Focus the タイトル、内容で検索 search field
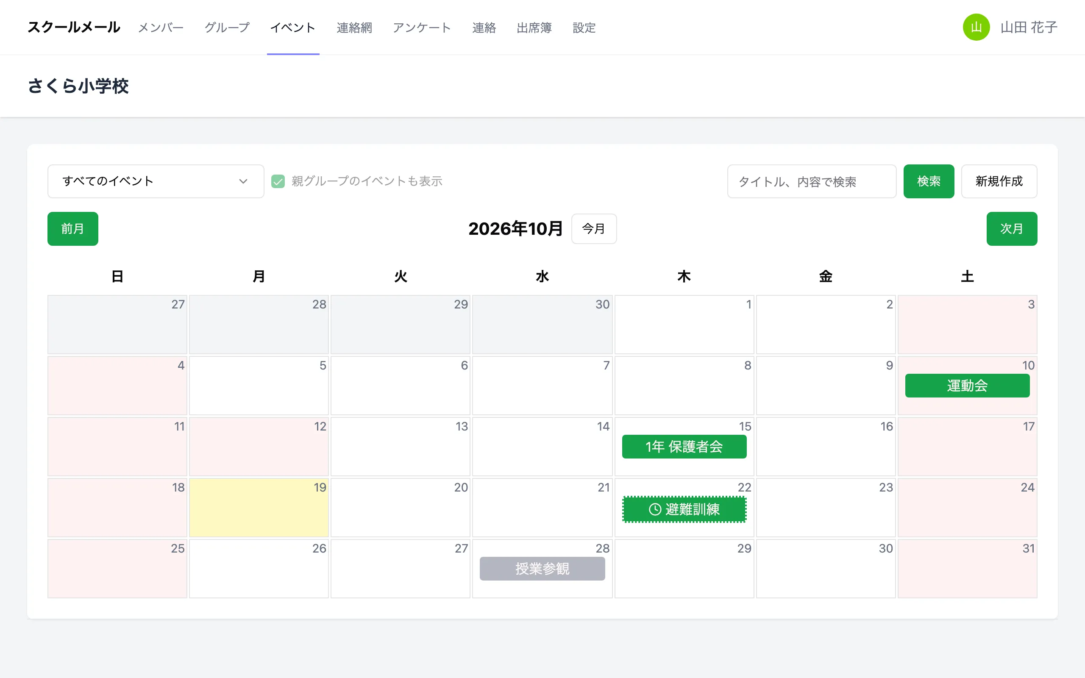The image size is (1085, 678). (x=812, y=181)
